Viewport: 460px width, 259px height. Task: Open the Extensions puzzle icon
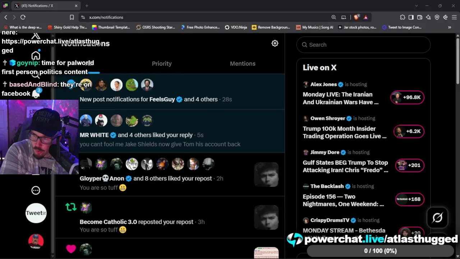(402, 17)
